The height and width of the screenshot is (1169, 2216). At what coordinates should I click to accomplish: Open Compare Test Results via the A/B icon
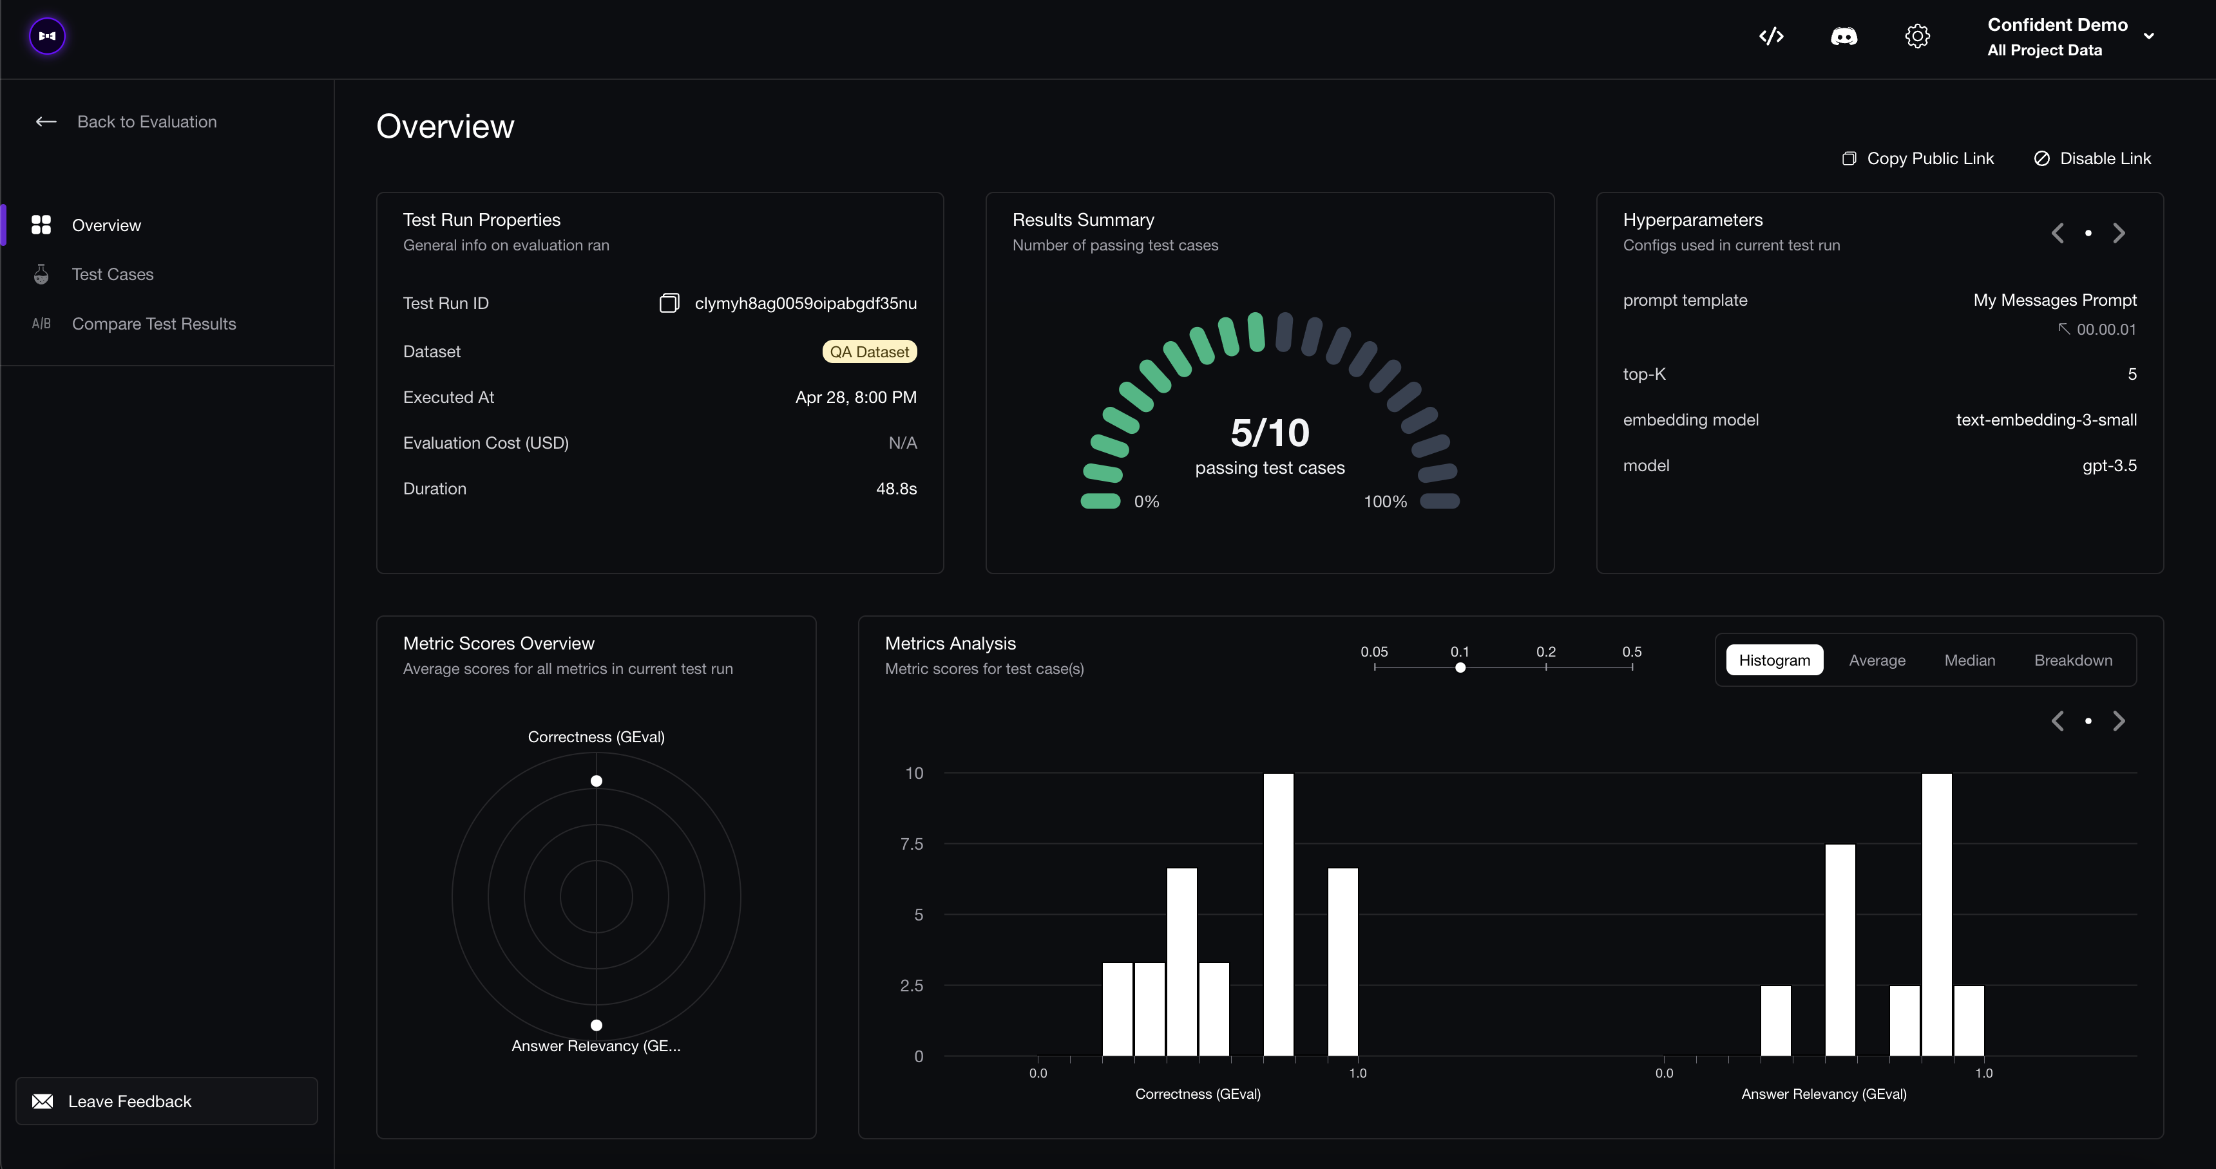point(41,323)
